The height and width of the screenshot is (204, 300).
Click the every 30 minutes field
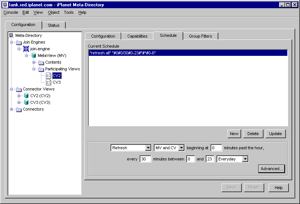tap(146, 159)
